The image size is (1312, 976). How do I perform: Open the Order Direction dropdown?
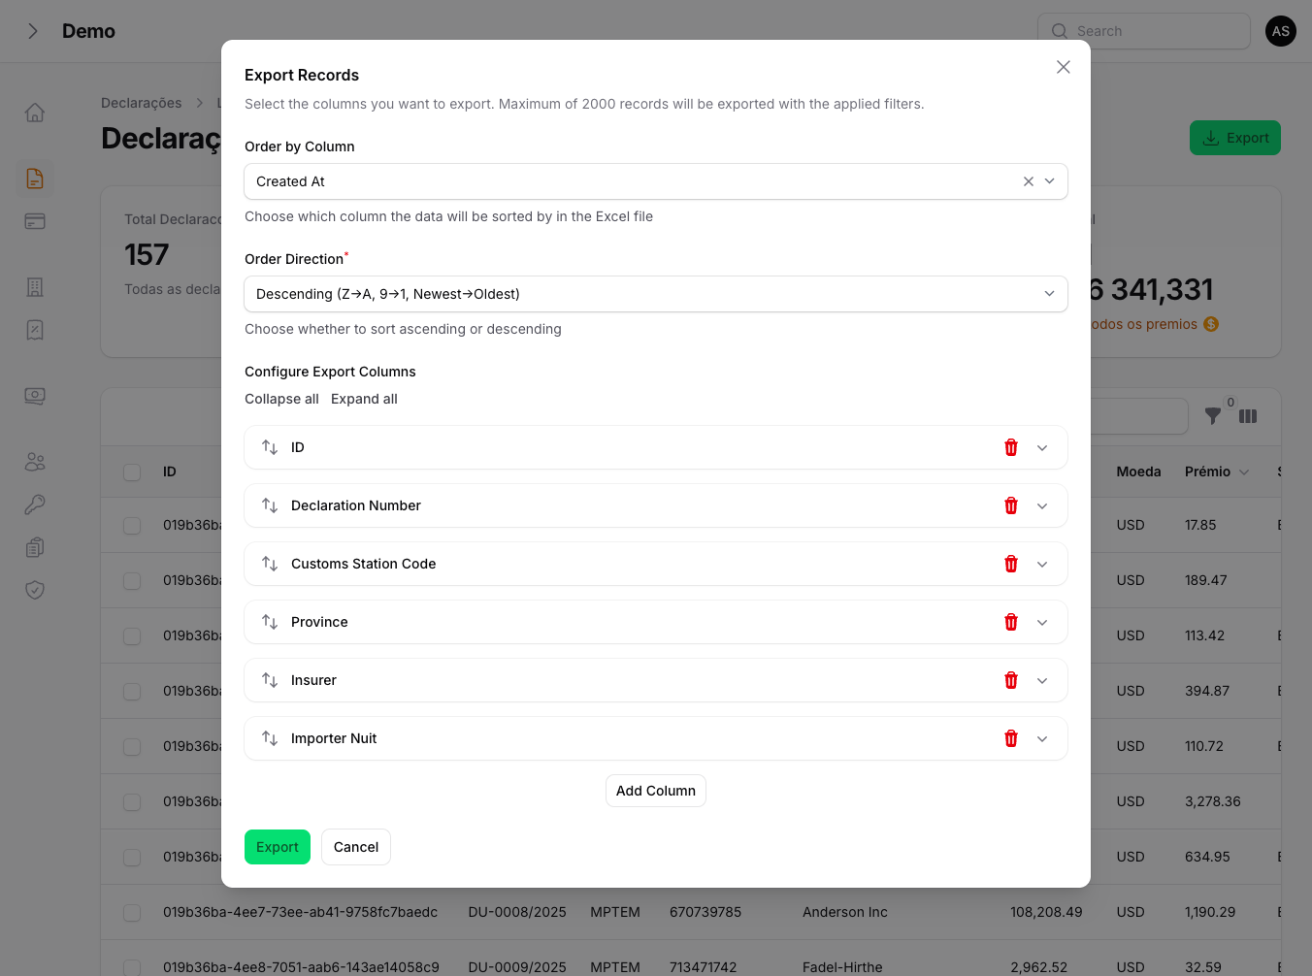(656, 294)
